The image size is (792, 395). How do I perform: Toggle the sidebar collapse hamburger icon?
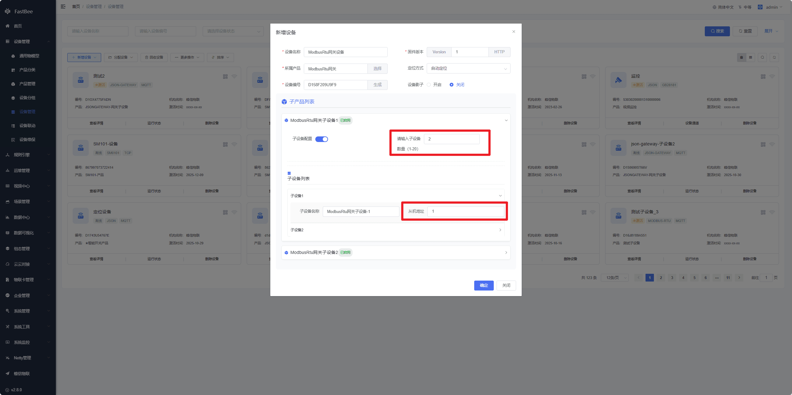[x=63, y=7]
